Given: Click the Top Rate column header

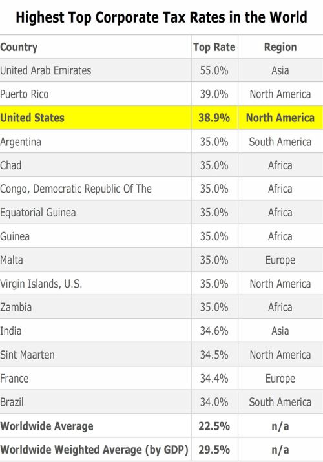Looking at the screenshot, I should tap(214, 47).
